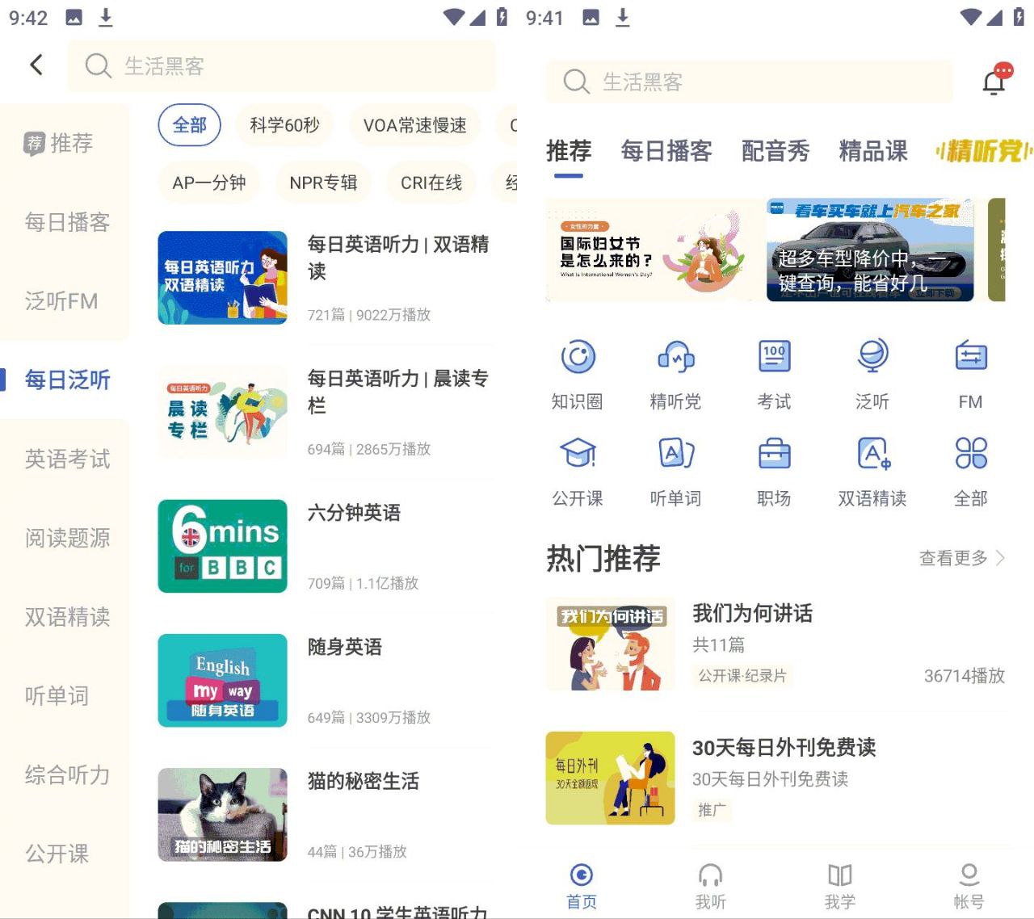This screenshot has height=919, width=1034.
Task: Expand 查看更多 in 热门推荐
Action: [x=961, y=558]
